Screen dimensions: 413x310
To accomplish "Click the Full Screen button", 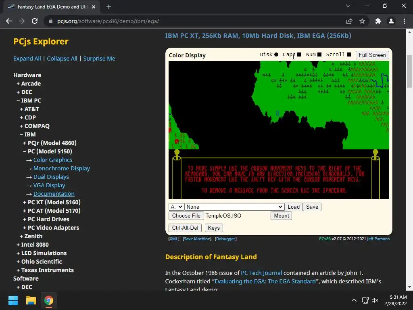I will point(372,55).
